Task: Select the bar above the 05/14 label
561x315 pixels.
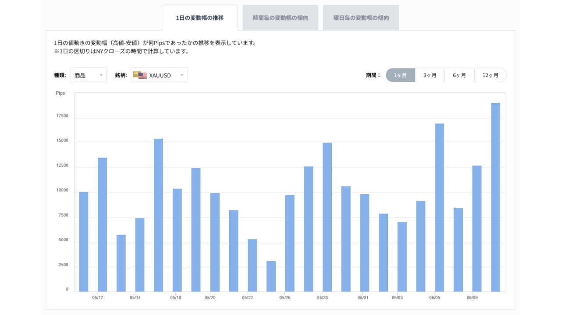Action: 140,255
